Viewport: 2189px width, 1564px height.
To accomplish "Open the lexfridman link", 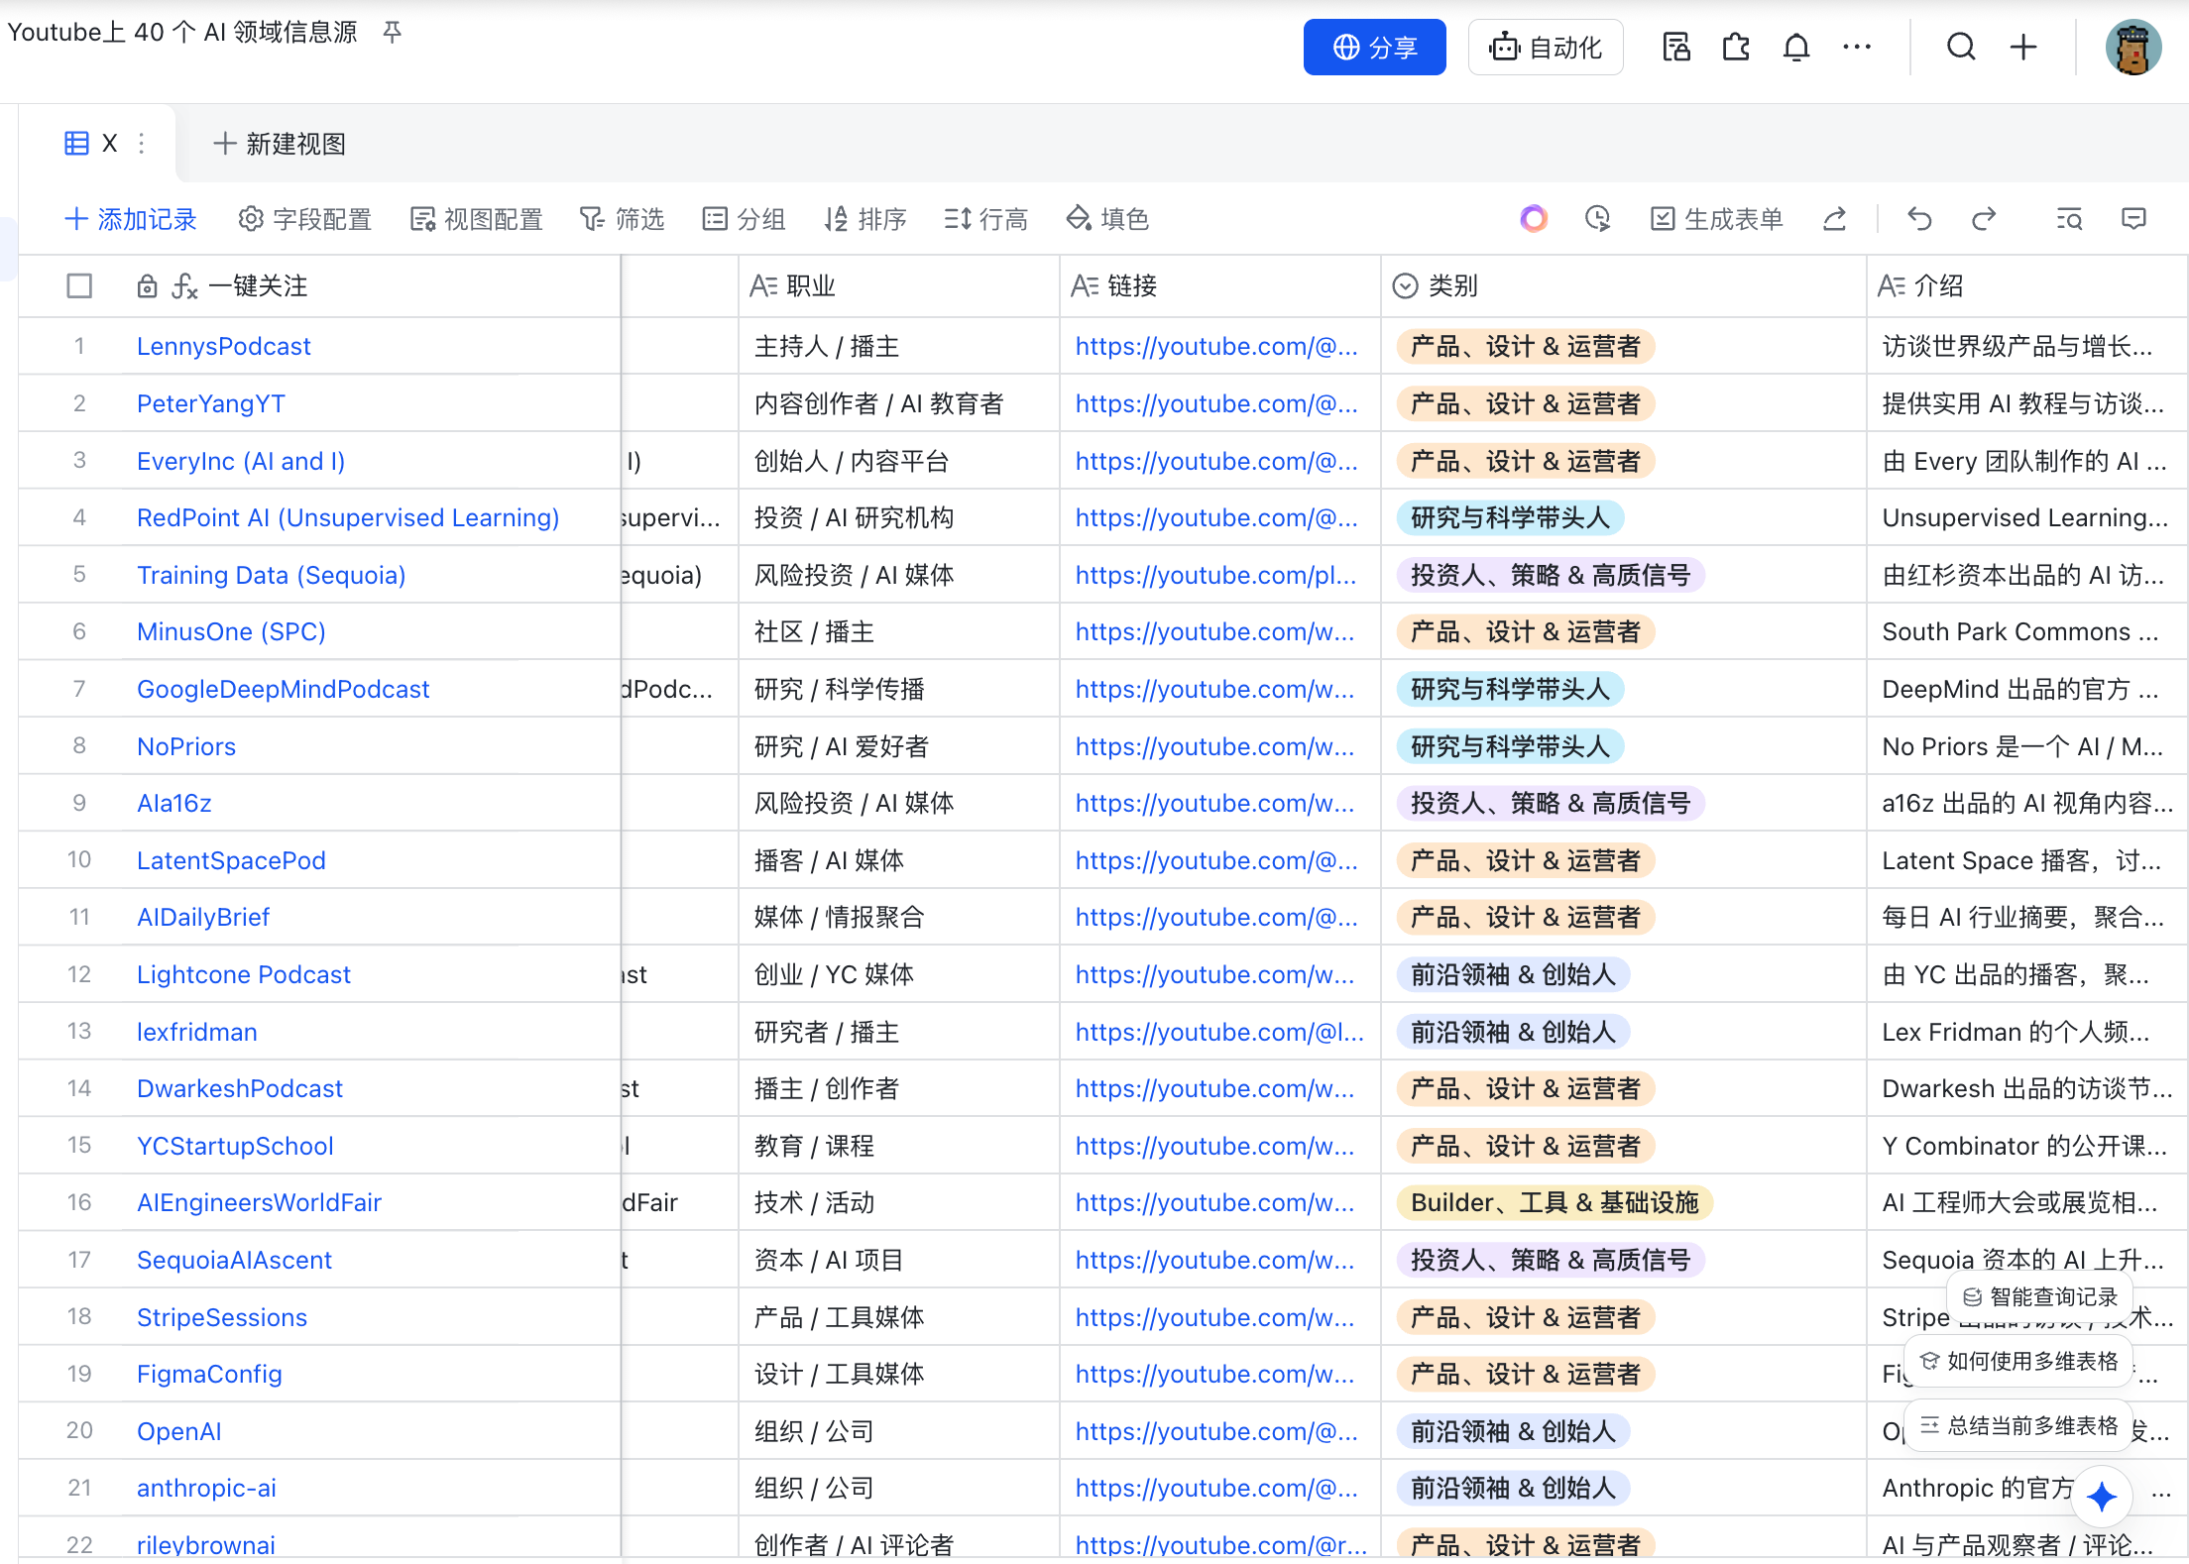I will pyautogui.click(x=197, y=1033).
